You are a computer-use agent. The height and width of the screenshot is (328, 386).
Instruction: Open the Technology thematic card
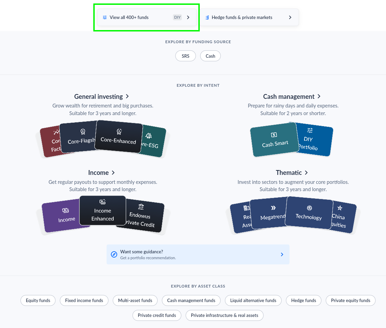click(x=309, y=213)
